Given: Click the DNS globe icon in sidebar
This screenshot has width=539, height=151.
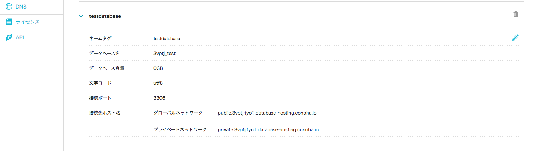Looking at the screenshot, I should 9,7.
